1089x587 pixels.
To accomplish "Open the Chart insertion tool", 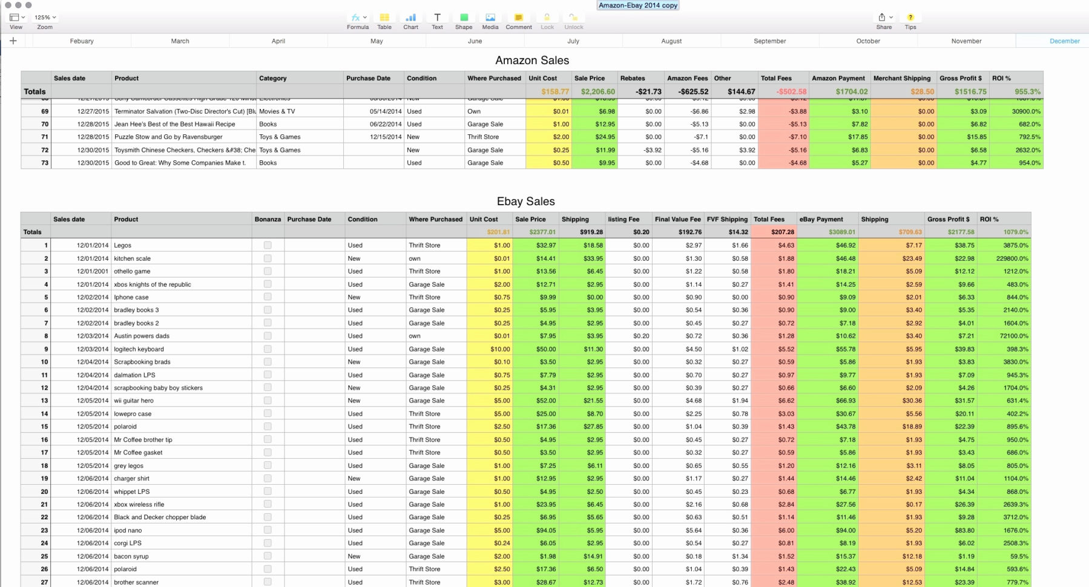I will tap(410, 18).
